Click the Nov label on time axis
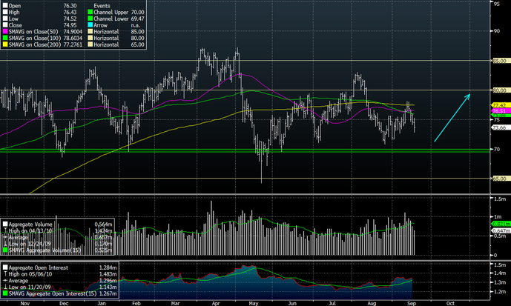The image size is (511, 306). point(25,303)
